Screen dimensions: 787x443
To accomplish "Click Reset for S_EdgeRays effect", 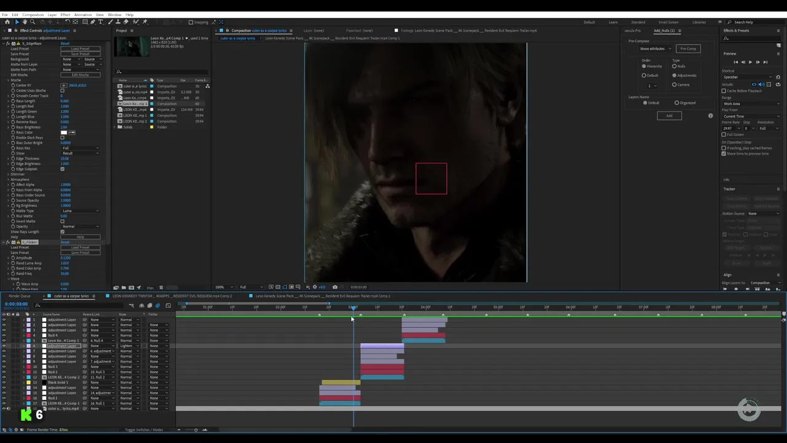I will pyautogui.click(x=65, y=44).
